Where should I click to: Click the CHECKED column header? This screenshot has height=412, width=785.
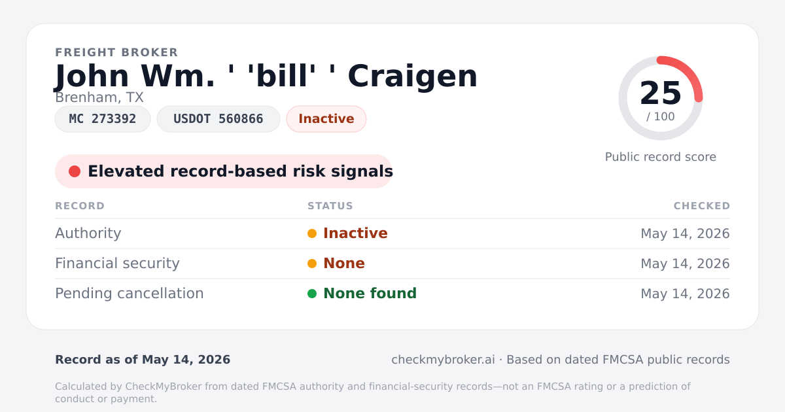[x=702, y=206]
